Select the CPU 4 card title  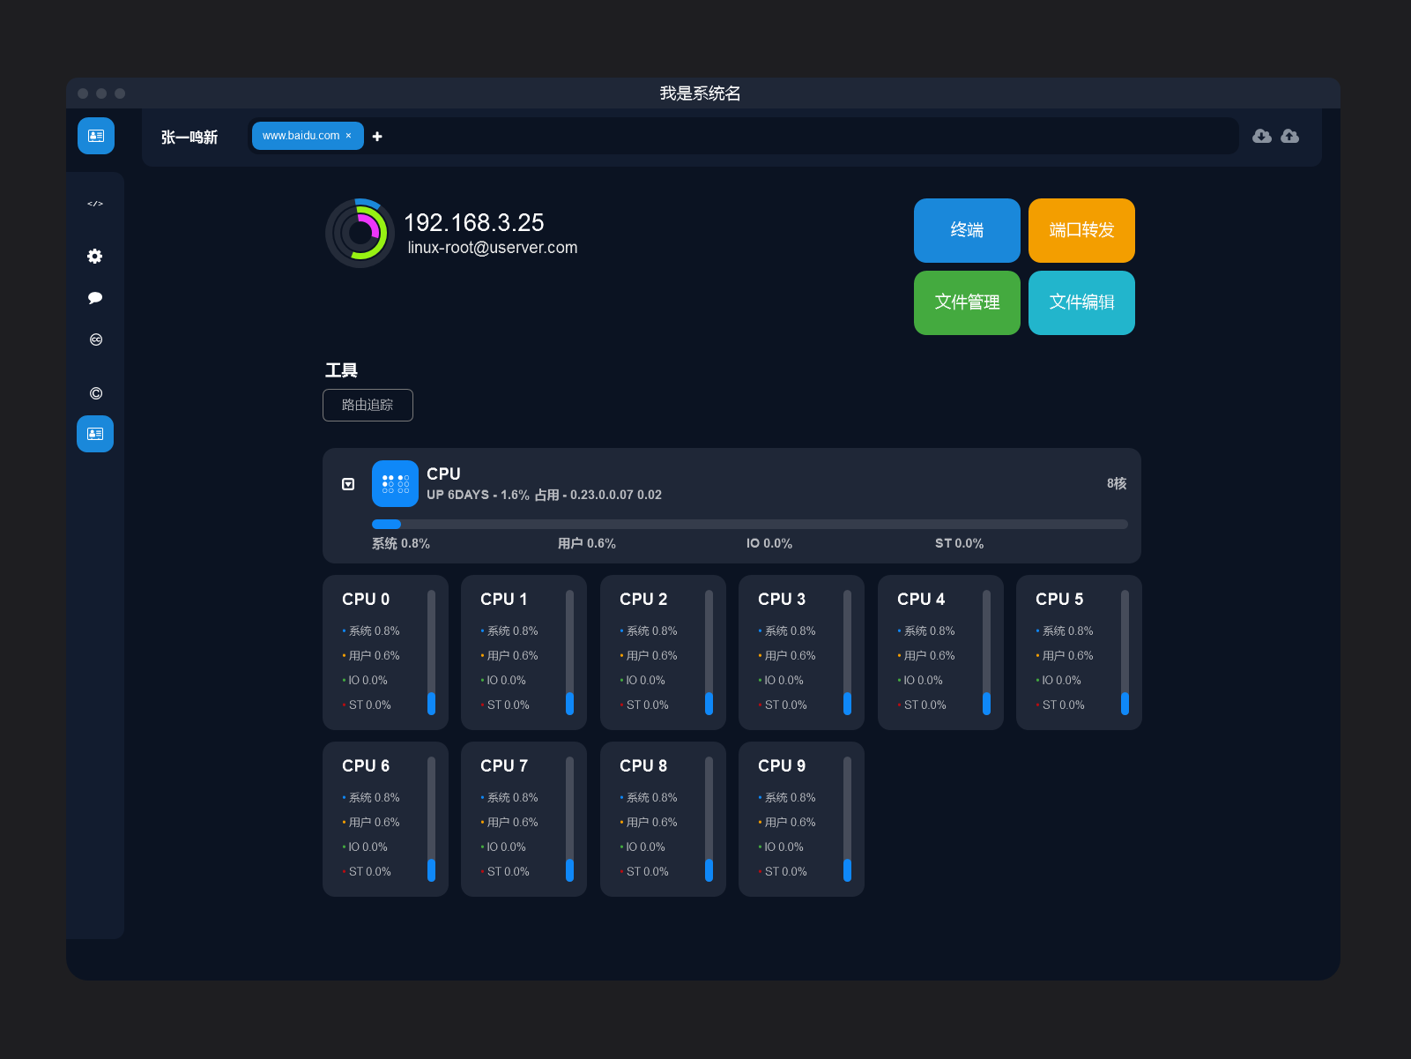tap(921, 599)
